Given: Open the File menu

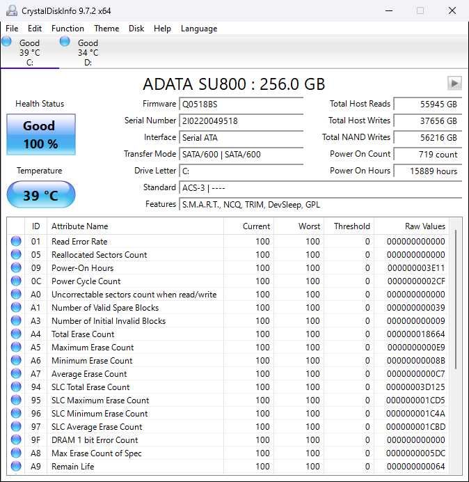Looking at the screenshot, I should click(12, 29).
